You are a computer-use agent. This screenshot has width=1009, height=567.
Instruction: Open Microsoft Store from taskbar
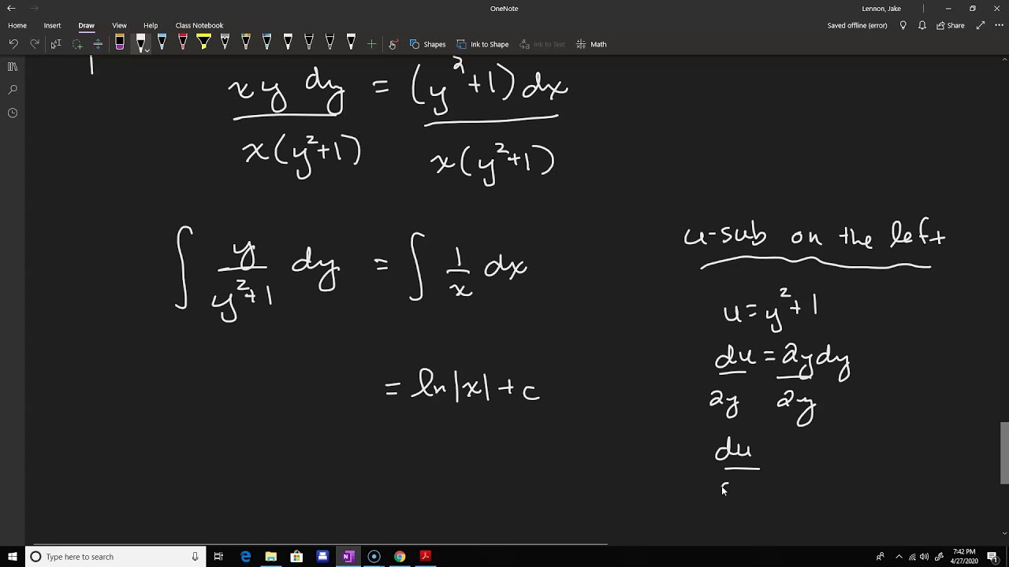tap(296, 557)
